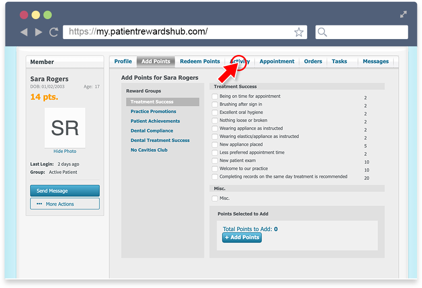Screen dimensions: 422x288
Task: Check 'Welcome to our practice'
Action: point(215,169)
